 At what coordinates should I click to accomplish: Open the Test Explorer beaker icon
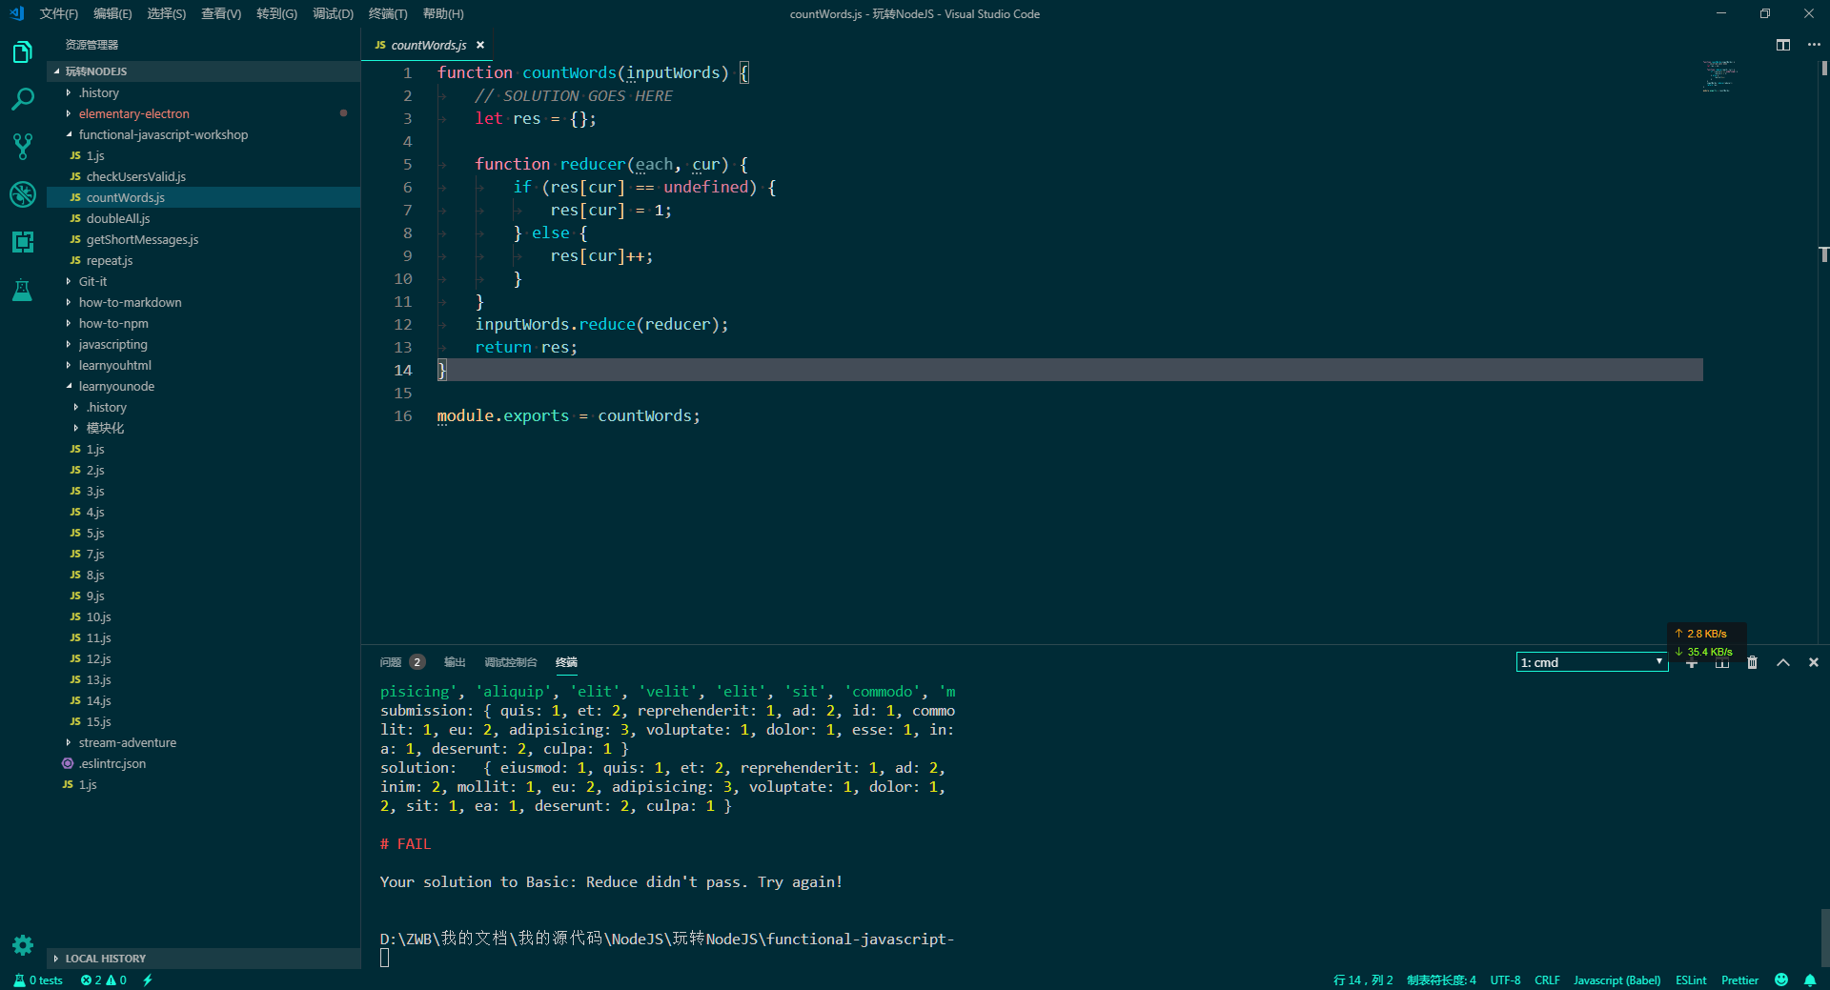point(23,291)
